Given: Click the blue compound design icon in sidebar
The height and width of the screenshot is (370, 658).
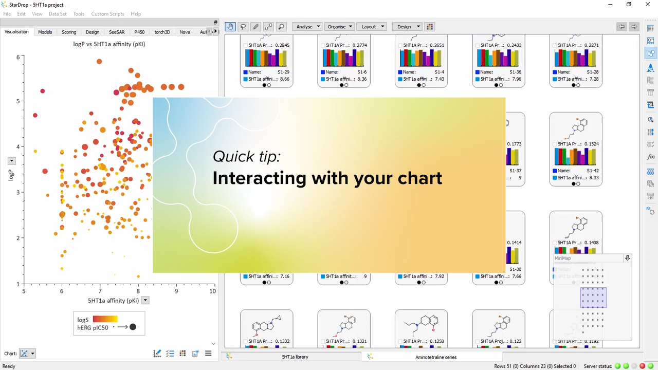Looking at the screenshot, I should pyautogui.click(x=651, y=68).
